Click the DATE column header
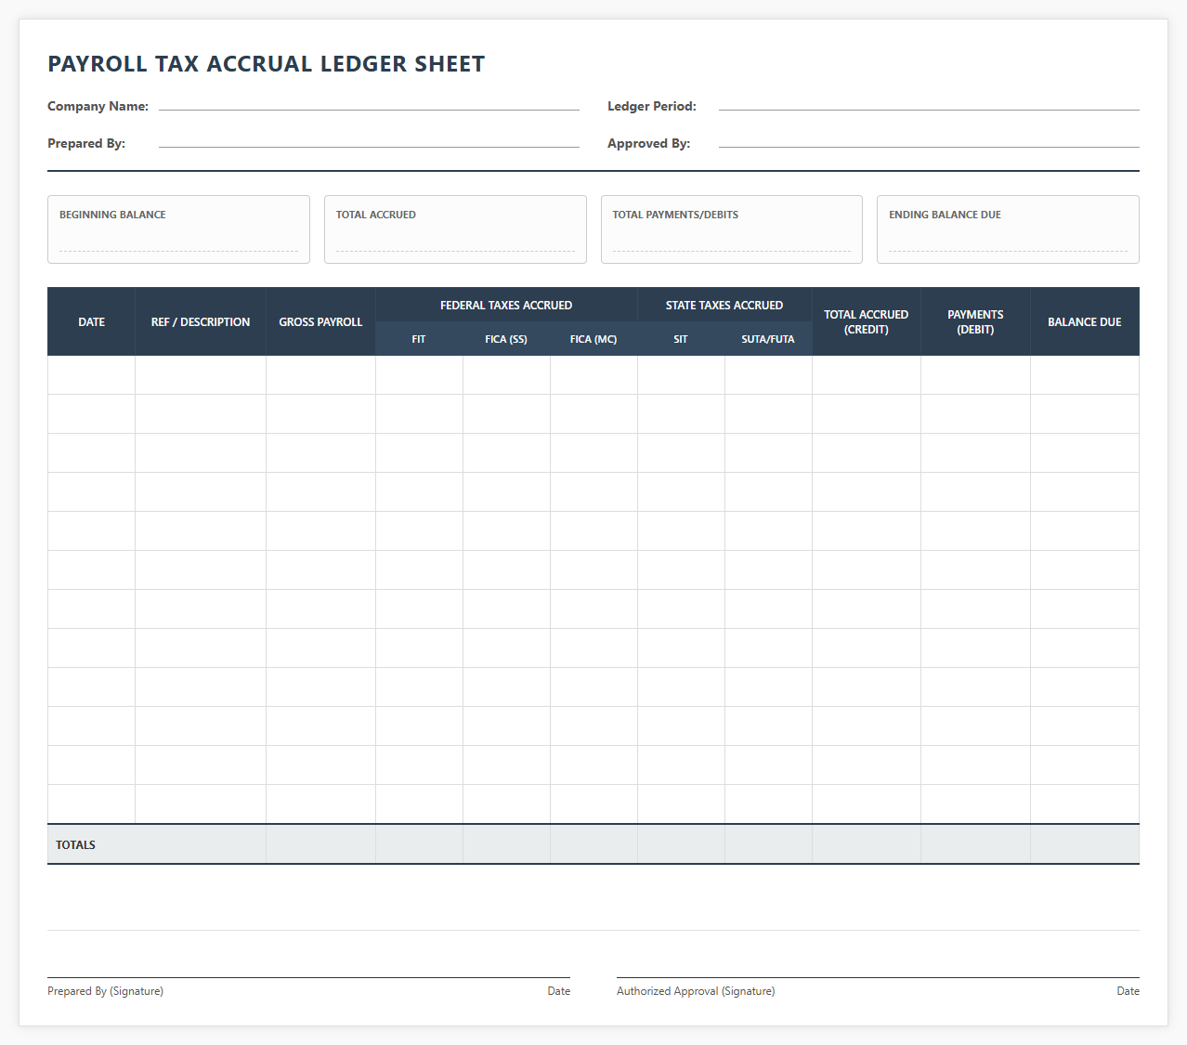The image size is (1187, 1045). [91, 321]
